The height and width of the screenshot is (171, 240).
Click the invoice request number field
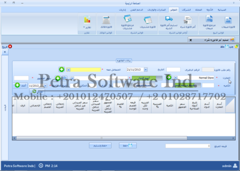[x=208, y=70]
